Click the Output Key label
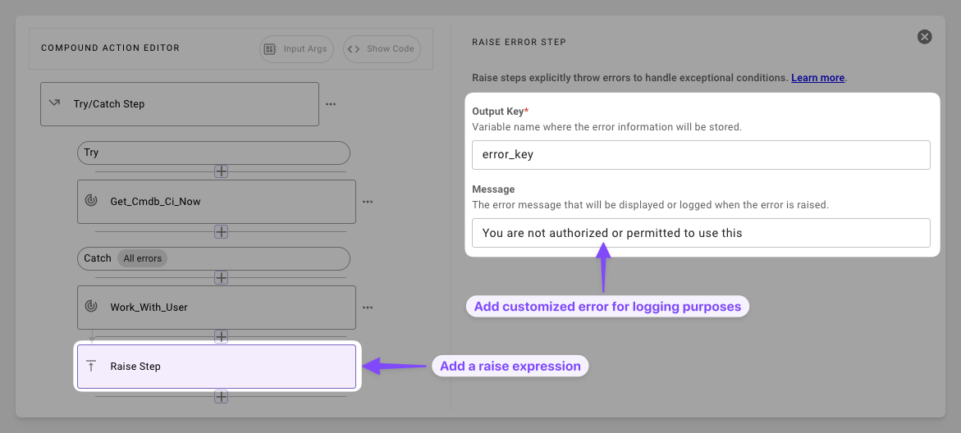The image size is (961, 433). point(500,112)
